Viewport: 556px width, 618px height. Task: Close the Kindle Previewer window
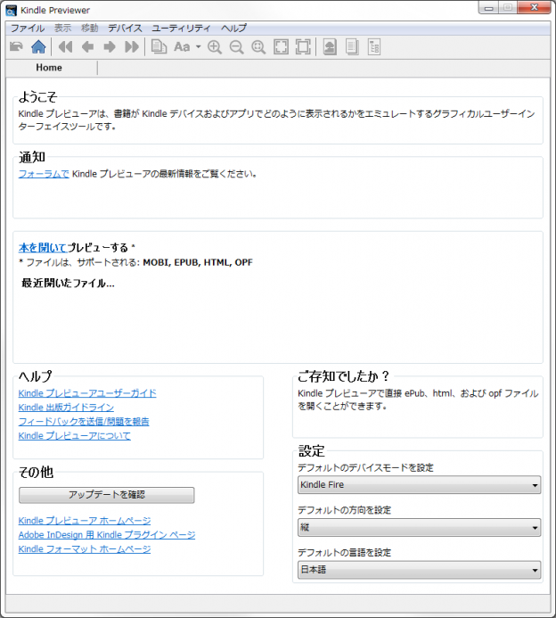coord(534,7)
